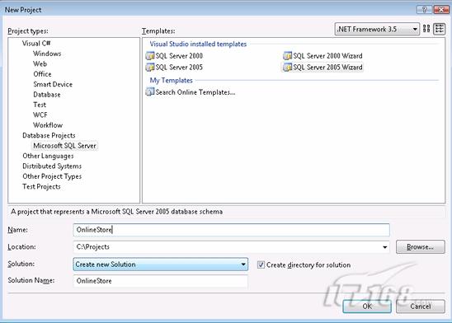
Task: Dismiss dialog with Cancel button
Action: point(421,306)
